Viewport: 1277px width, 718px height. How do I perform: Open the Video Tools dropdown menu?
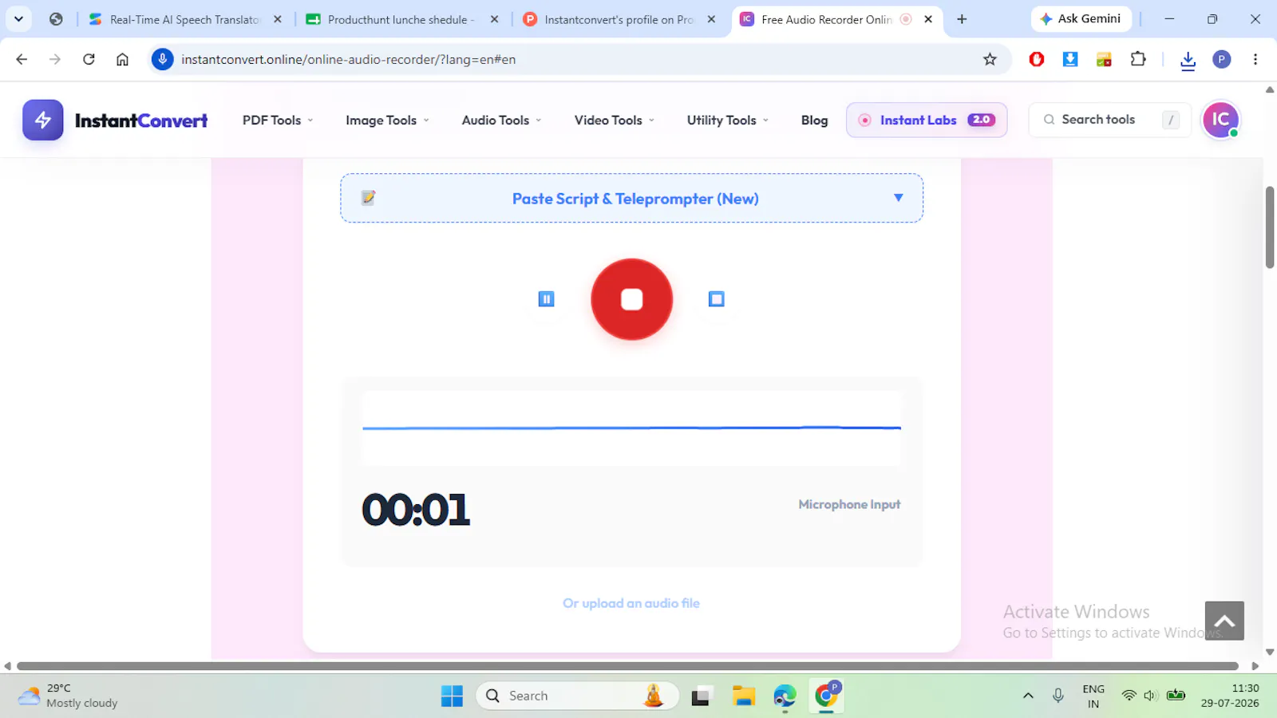614,120
